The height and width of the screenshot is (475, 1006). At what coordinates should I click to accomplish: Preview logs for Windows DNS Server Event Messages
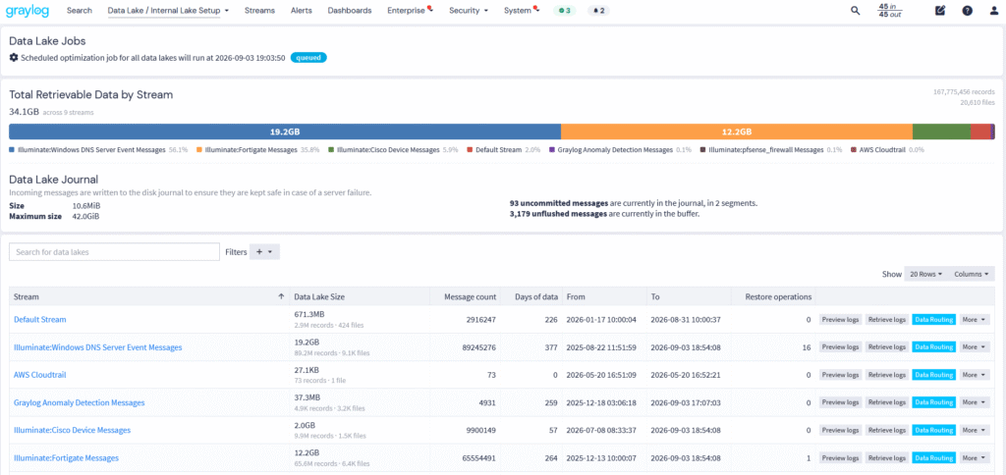point(841,346)
